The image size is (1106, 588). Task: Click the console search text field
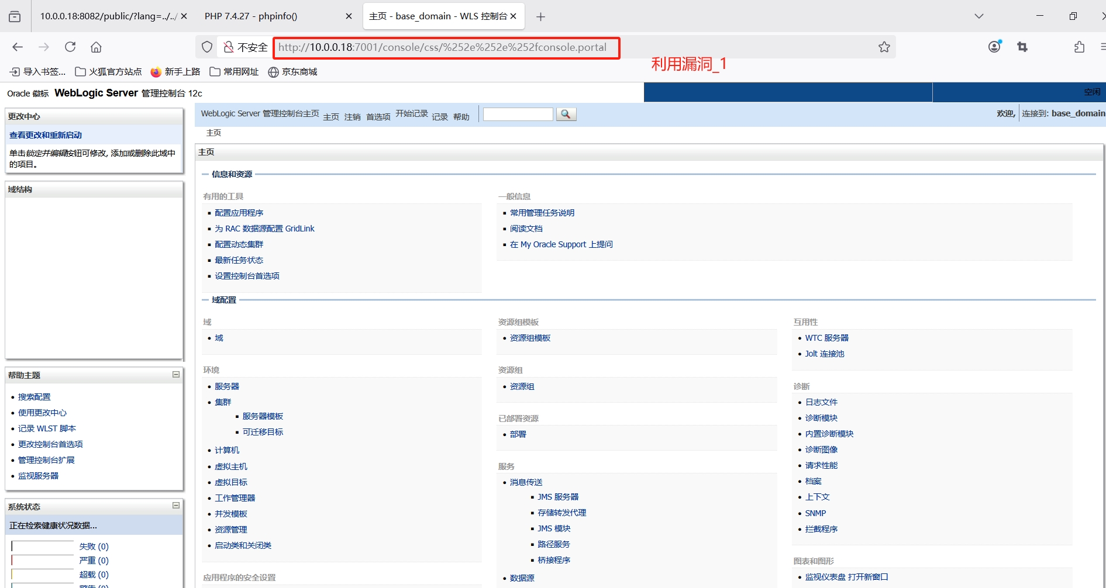click(x=518, y=114)
